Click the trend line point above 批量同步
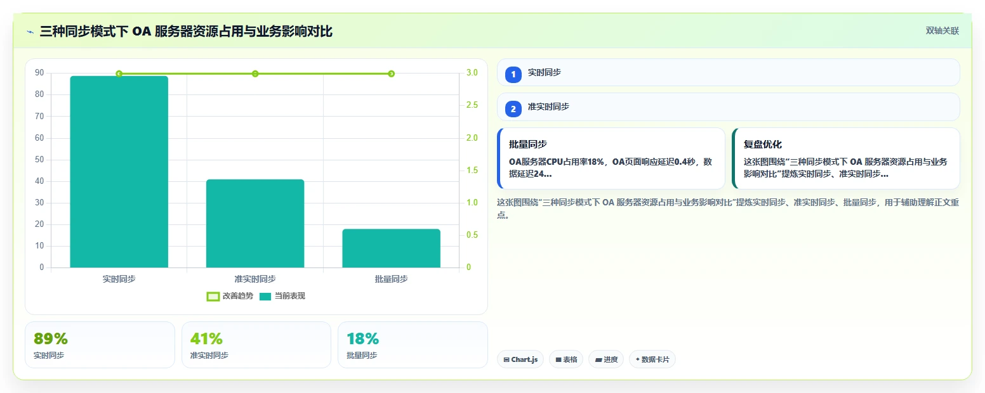The width and height of the screenshot is (985, 393). 391,74
